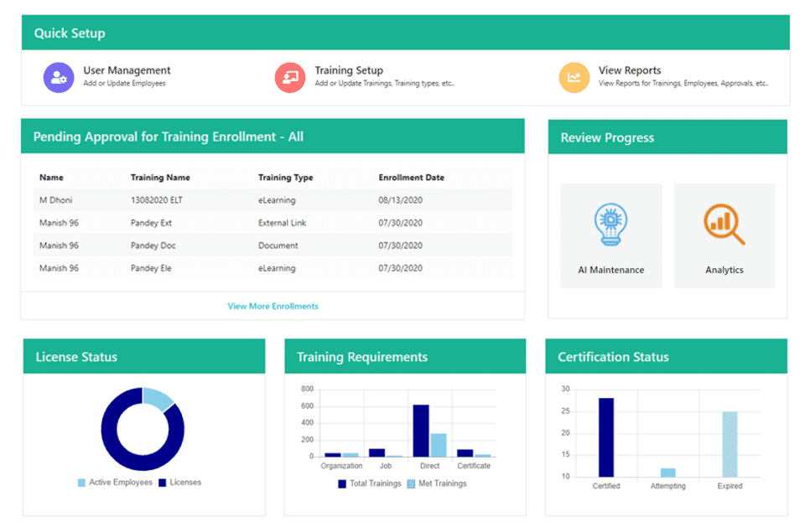The image size is (805, 527).
Task: Click the External Link training type cell
Action: 282,223
